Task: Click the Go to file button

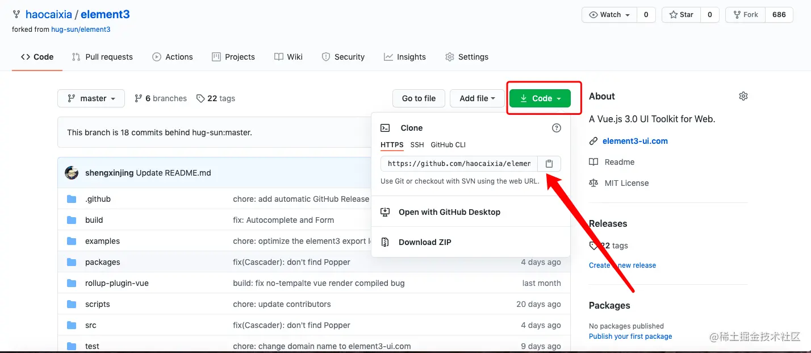Action: 419,98
